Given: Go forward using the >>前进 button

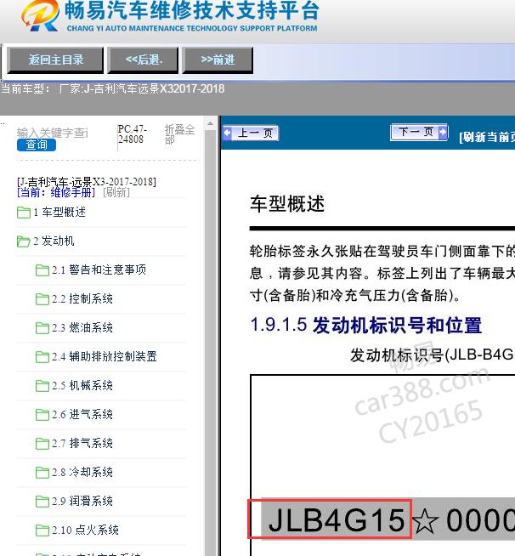Looking at the screenshot, I should point(218,60).
